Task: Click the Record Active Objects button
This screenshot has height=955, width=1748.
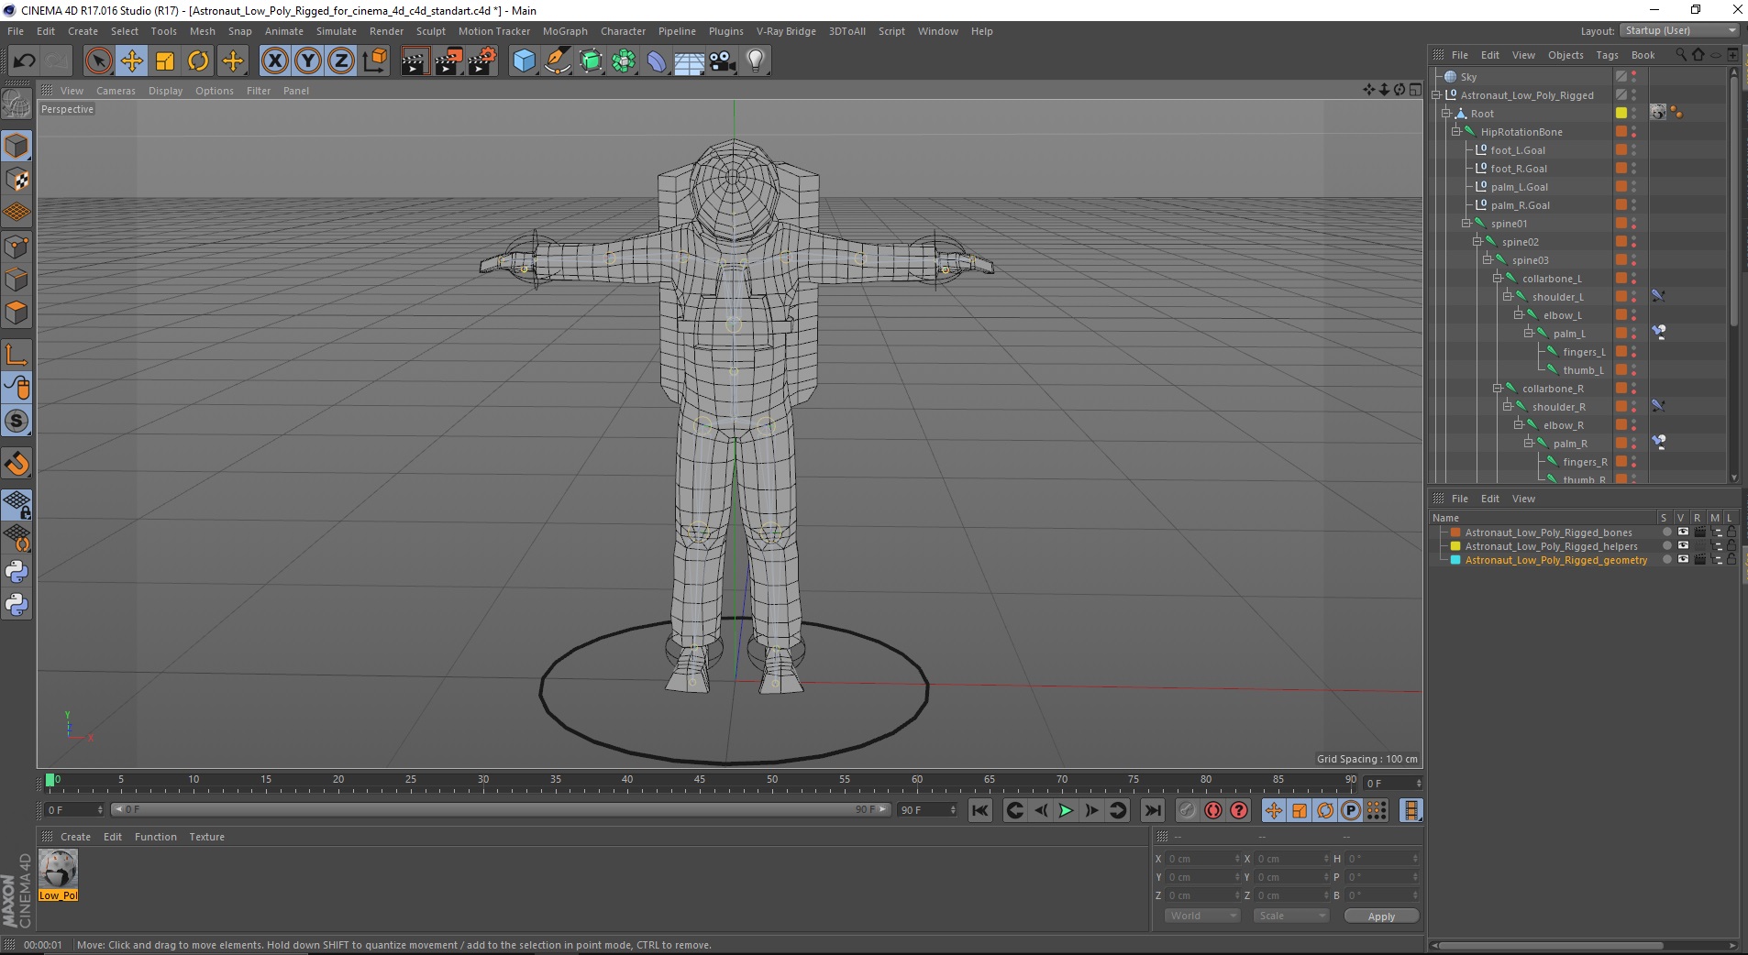Action: (1188, 810)
